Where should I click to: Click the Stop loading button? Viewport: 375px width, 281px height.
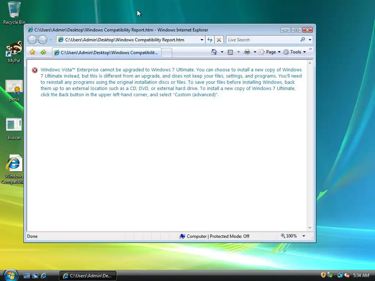219,40
